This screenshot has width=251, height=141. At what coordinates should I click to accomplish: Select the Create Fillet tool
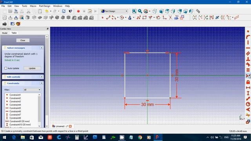coord(165,18)
